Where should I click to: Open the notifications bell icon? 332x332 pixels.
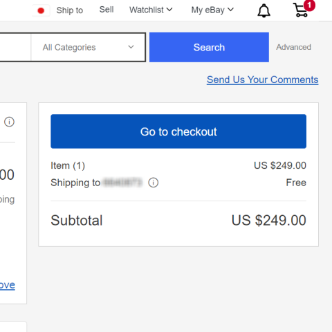pyautogui.click(x=264, y=10)
